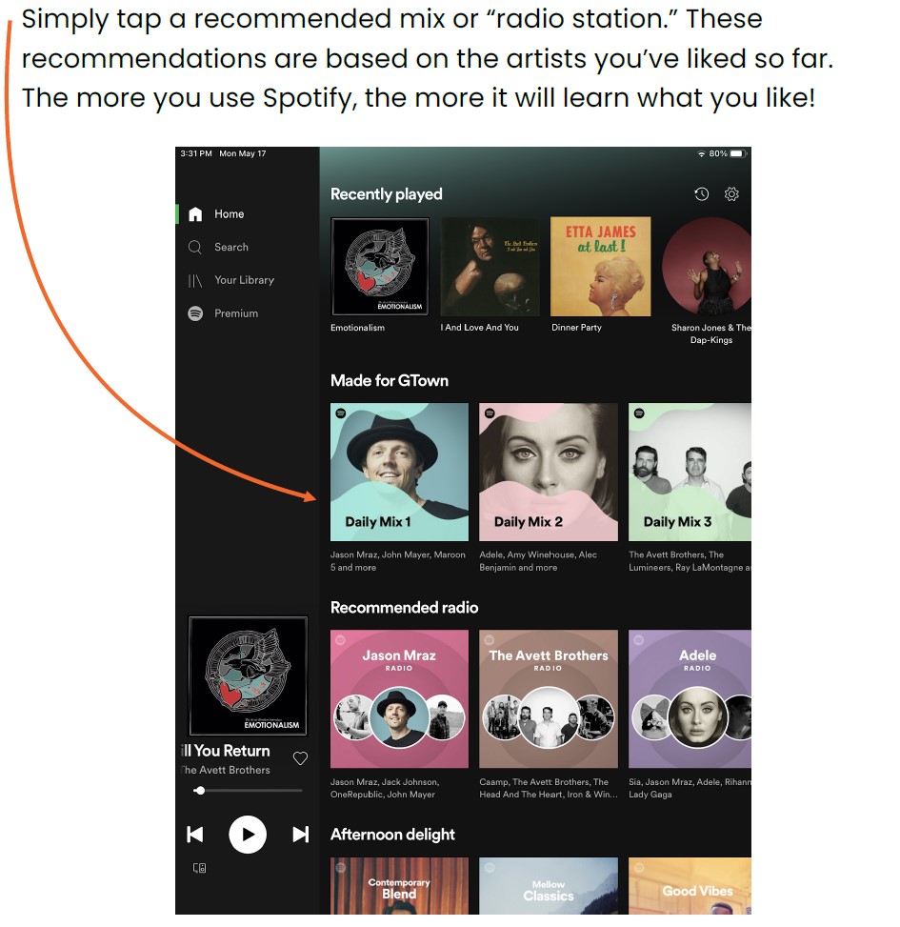Like current song with heart icon
The image size is (900, 927).
point(300,758)
